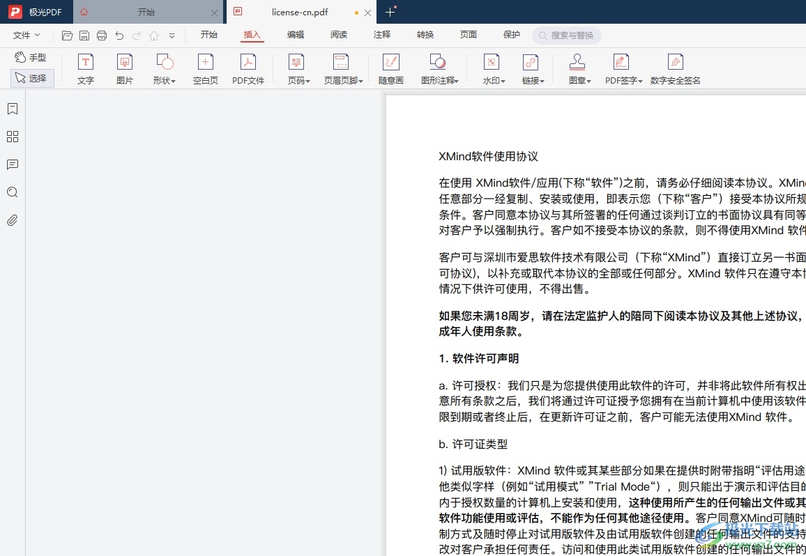This screenshot has height=556, width=806.
Task: Click the heading 1. 软件许可声明
Action: (x=478, y=359)
